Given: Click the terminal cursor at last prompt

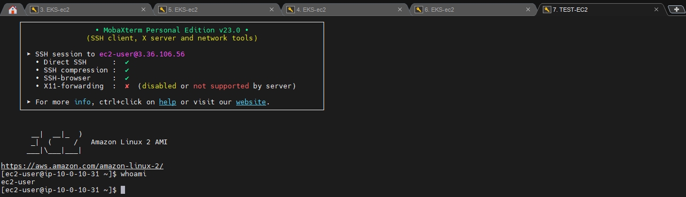Looking at the screenshot, I should pyautogui.click(x=123, y=190).
